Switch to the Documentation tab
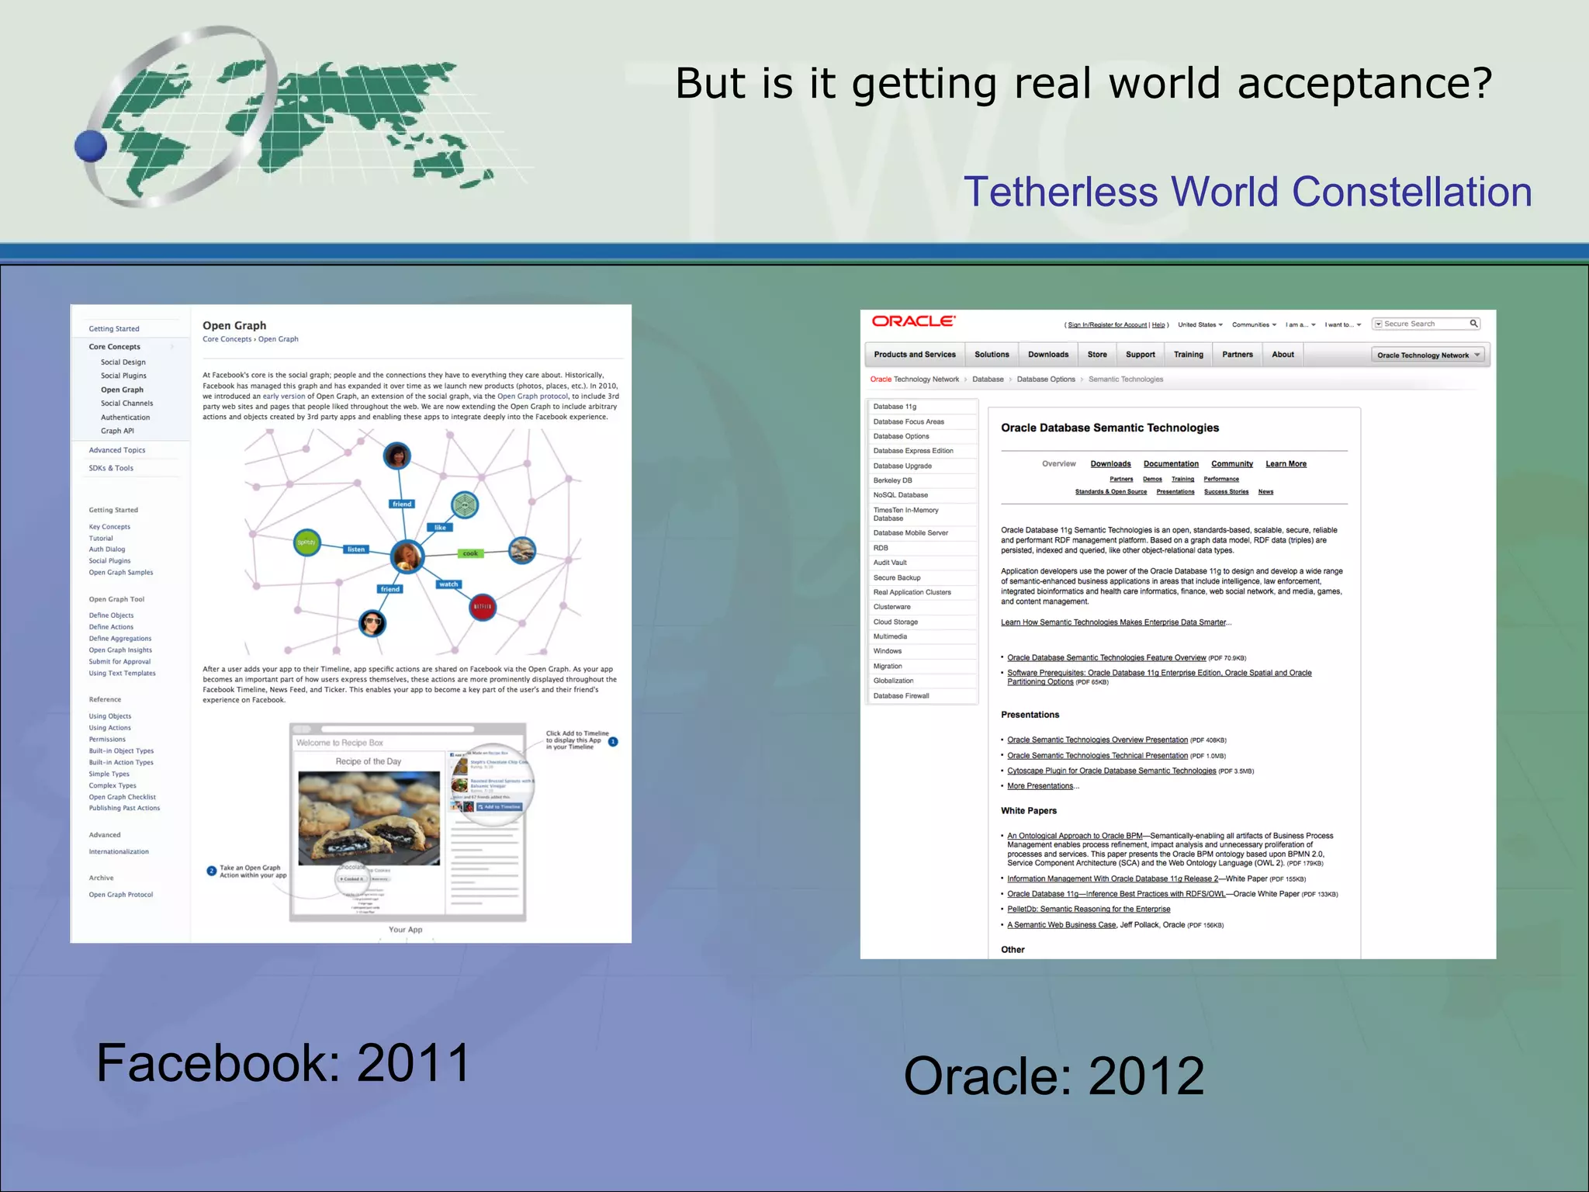 coord(1171,464)
